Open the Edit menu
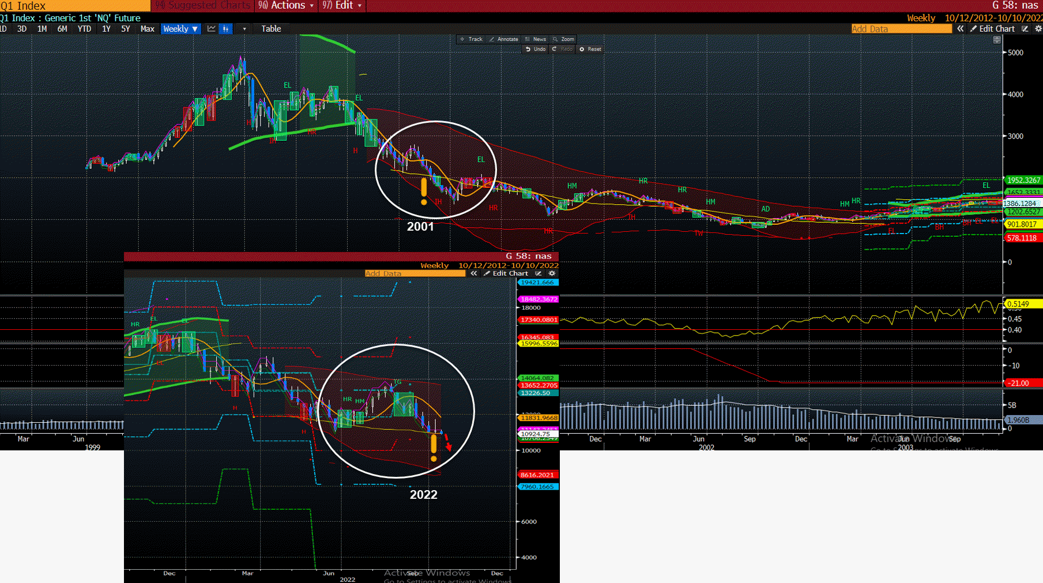 (x=342, y=6)
